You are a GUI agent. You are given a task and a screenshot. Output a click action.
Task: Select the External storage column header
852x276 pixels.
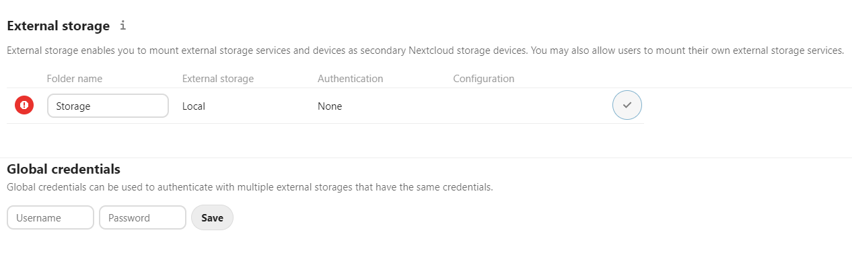(218, 79)
